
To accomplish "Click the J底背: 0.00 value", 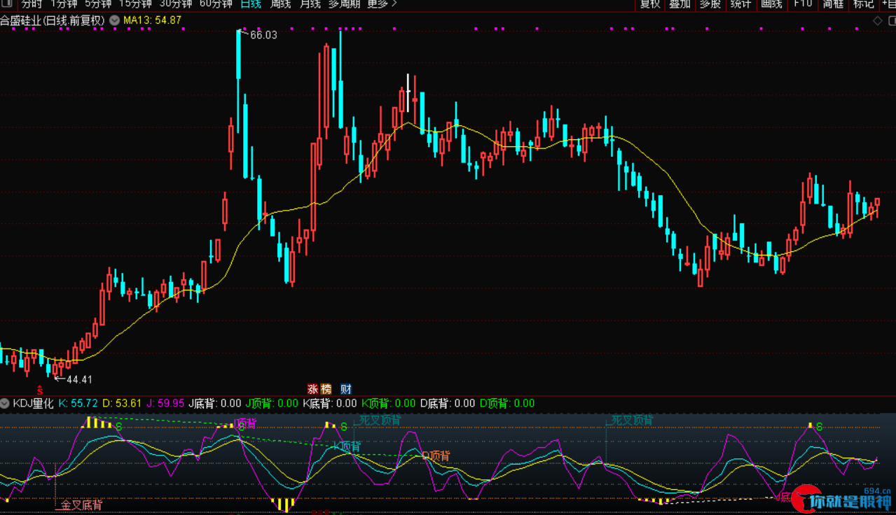I will point(215,403).
